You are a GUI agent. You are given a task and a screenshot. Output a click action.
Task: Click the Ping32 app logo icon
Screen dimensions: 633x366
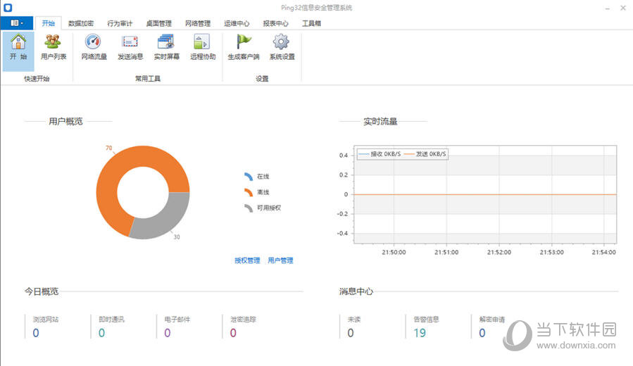[x=8, y=7]
